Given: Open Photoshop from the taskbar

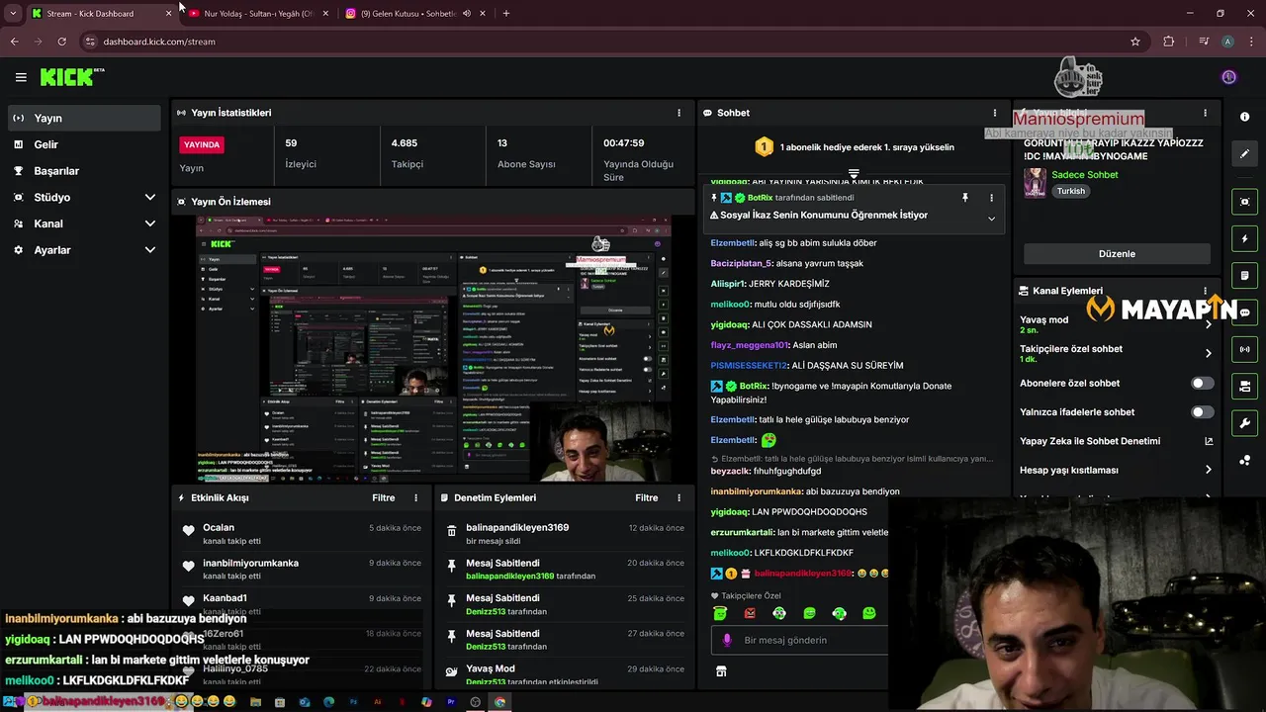Looking at the screenshot, I should 353,702.
